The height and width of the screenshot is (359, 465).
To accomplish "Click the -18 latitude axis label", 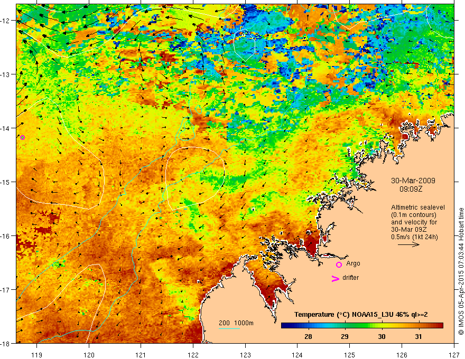I will click(5, 343).
